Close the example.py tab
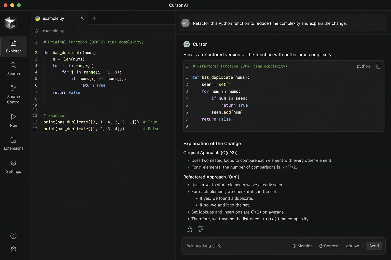The image size is (391, 260). [x=82, y=18]
